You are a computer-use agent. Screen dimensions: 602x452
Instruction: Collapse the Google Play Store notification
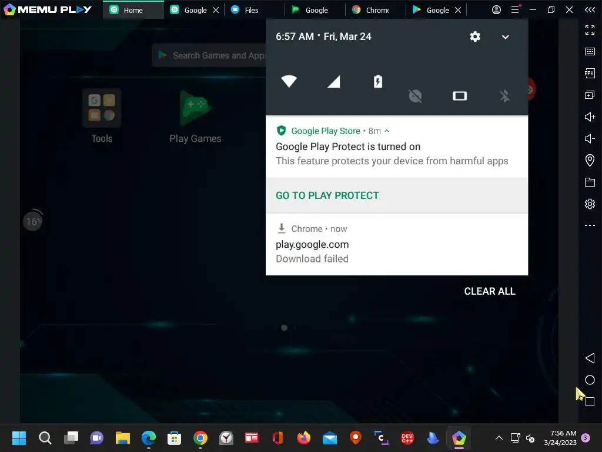click(x=387, y=131)
